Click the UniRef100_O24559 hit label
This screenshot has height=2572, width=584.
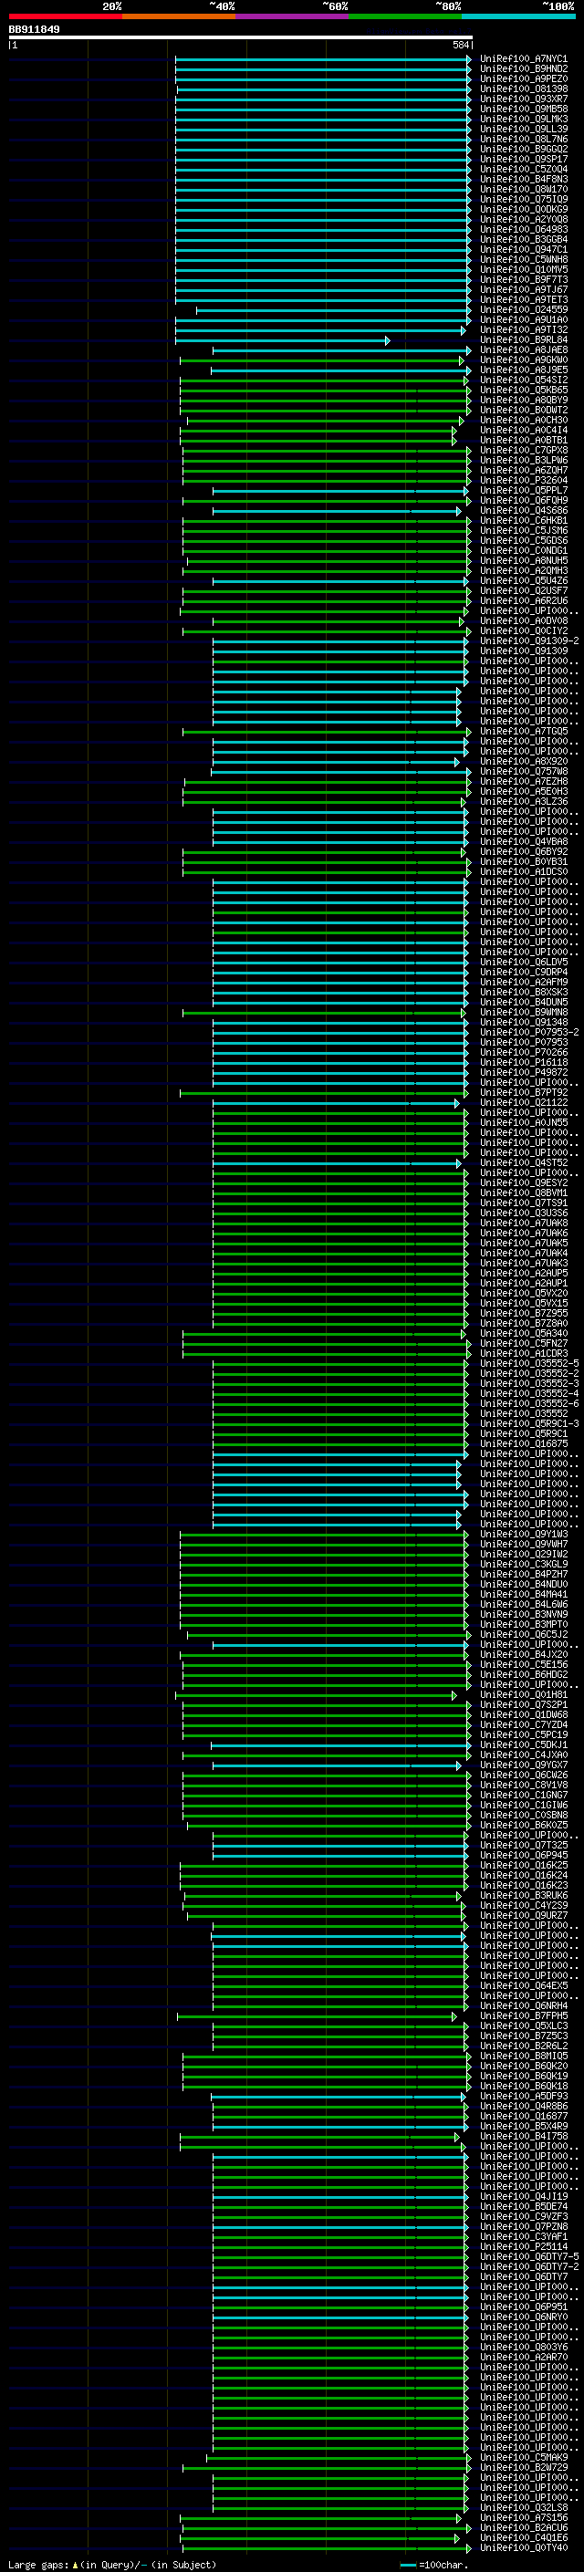pos(523,309)
